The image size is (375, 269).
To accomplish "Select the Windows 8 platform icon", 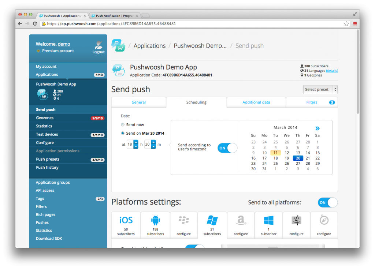I will 268,220.
